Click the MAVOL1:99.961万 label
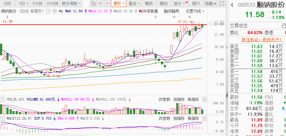 coord(75,99)
